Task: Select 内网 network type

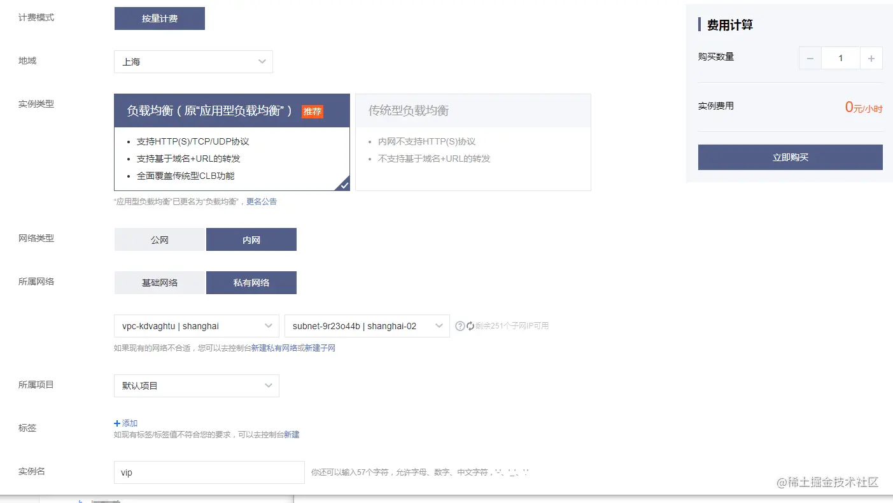Action: click(251, 239)
